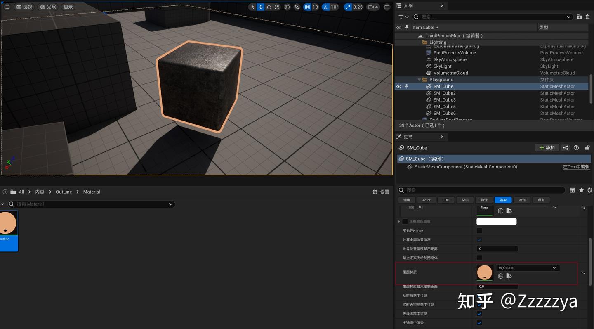Click the world coordinate system globe icon

288,7
